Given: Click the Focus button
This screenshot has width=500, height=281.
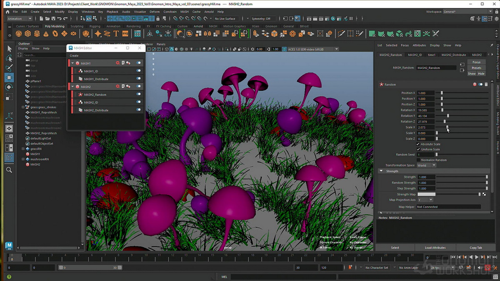Looking at the screenshot, I should coord(476,62).
